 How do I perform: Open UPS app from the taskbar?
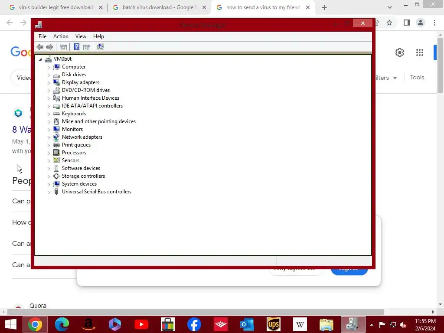(x=274, y=324)
